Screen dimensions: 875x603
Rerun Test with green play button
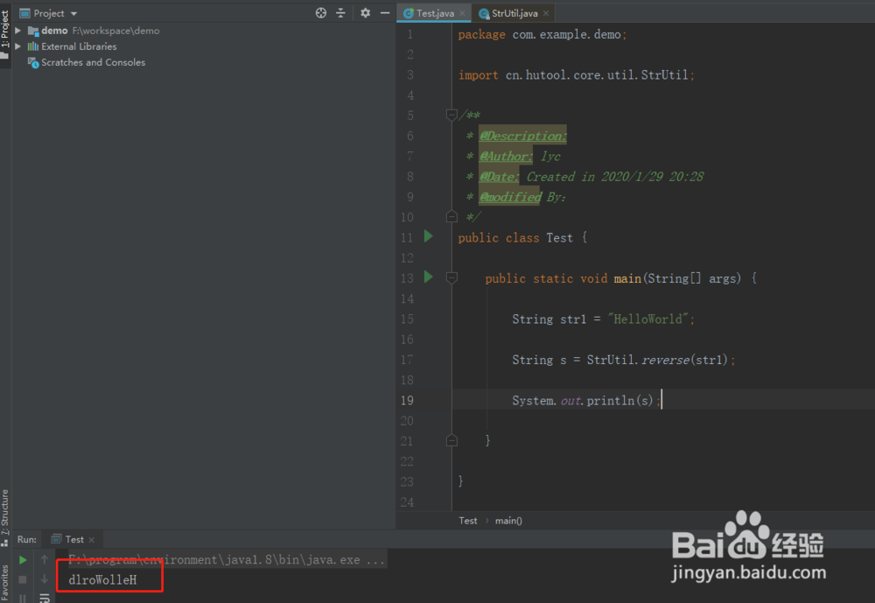click(23, 559)
